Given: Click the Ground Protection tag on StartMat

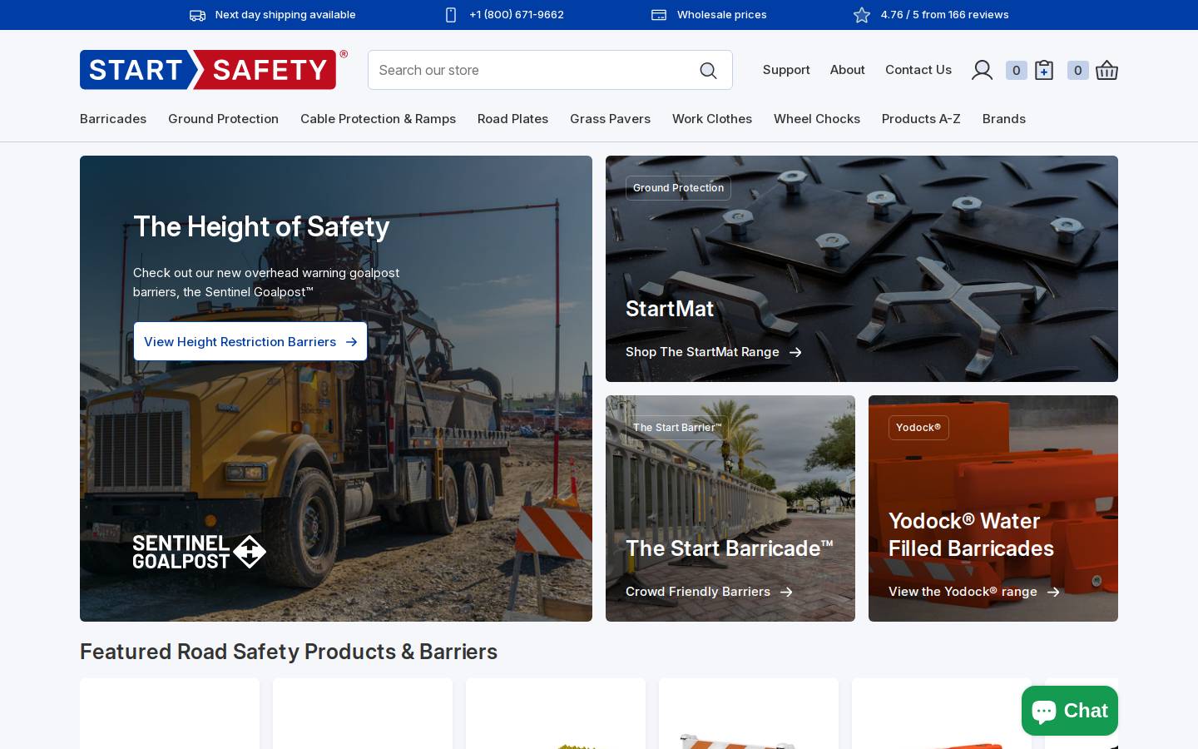Looking at the screenshot, I should [x=678, y=188].
